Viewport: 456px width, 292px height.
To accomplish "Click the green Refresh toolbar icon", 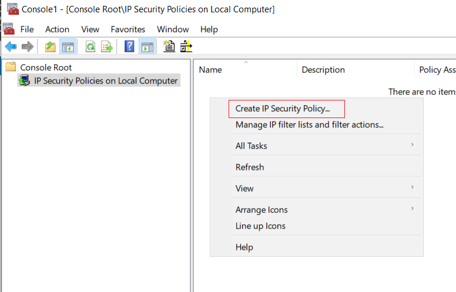I will click(x=90, y=46).
